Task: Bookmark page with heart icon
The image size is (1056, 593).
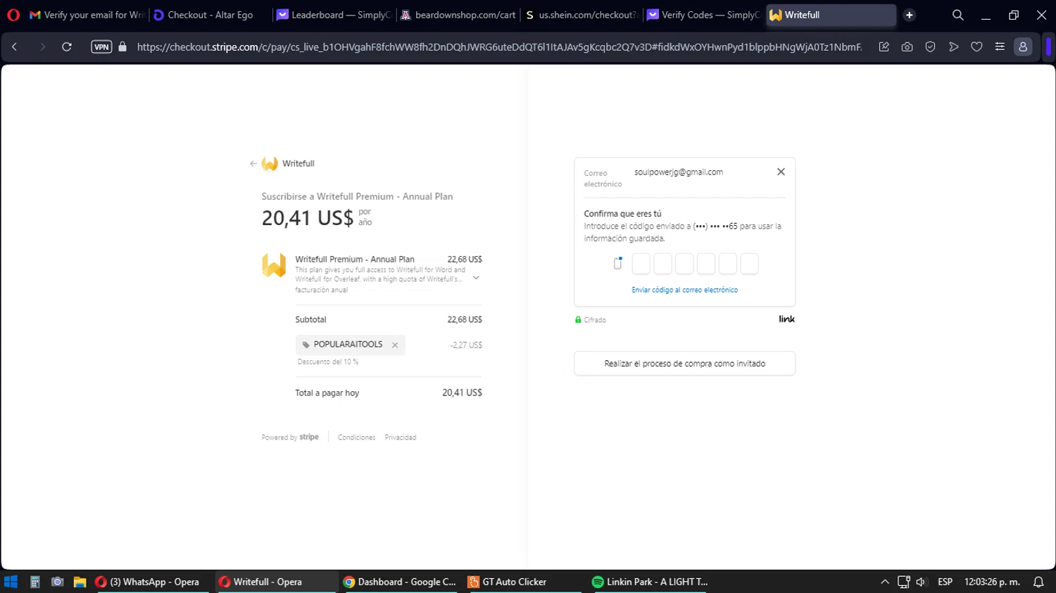Action: (976, 47)
